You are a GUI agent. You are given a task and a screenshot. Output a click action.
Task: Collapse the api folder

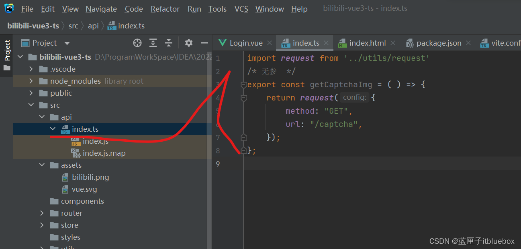pos(42,117)
